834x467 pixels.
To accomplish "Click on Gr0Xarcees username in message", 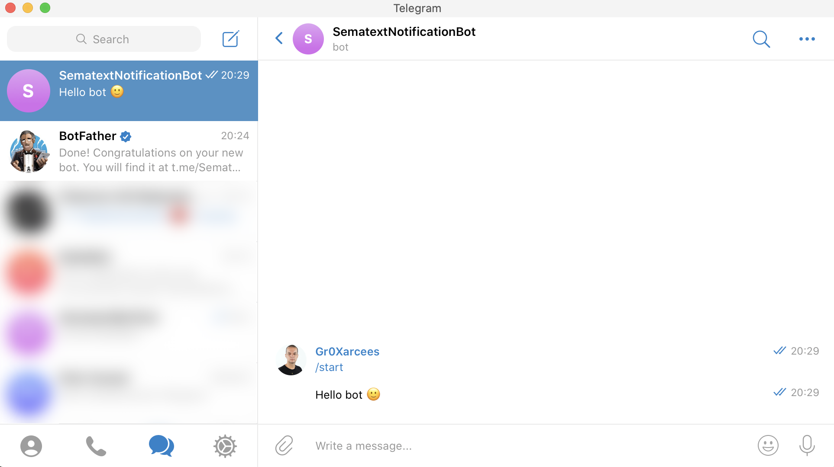I will (x=346, y=352).
